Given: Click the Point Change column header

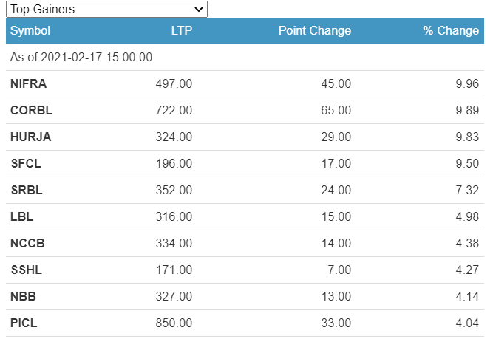Looking at the screenshot, I should tap(314, 31).
